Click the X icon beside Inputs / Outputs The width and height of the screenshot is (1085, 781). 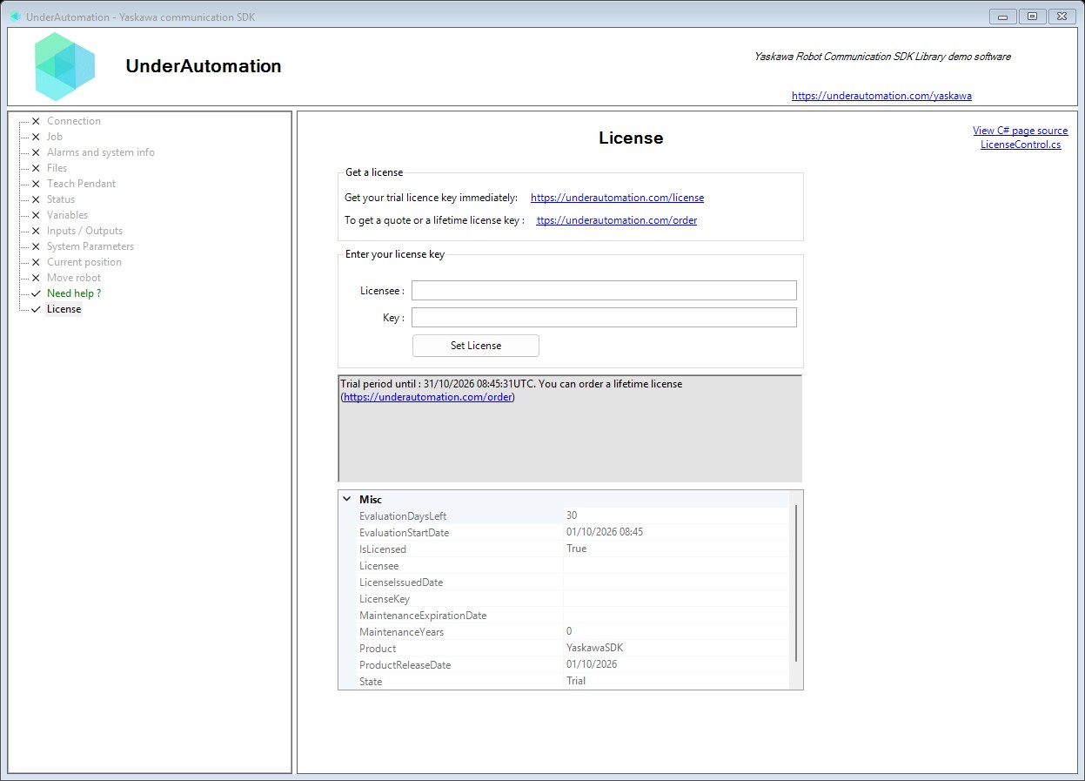tap(36, 231)
